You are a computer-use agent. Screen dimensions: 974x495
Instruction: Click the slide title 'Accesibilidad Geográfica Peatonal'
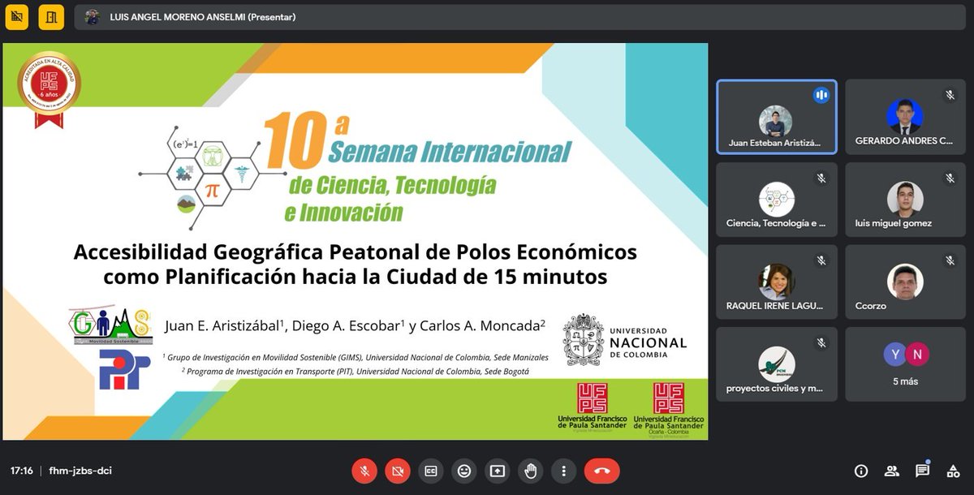[356, 264]
